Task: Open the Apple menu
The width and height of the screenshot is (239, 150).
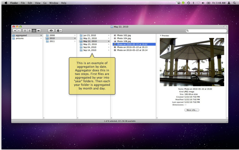Action: (6, 3)
